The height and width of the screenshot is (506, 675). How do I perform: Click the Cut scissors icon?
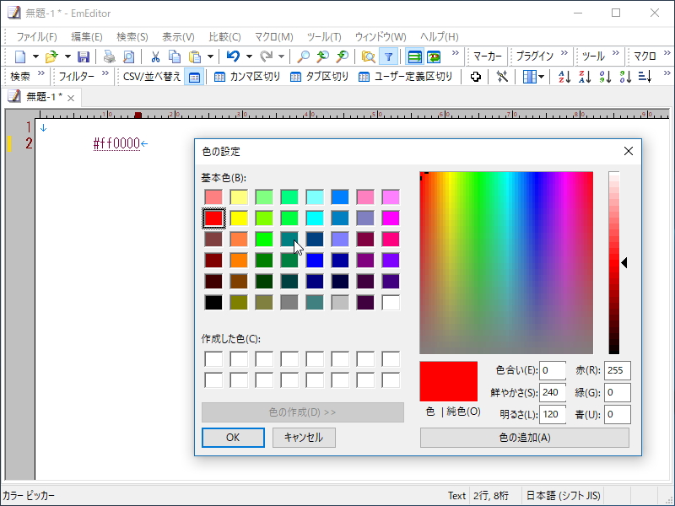point(155,57)
